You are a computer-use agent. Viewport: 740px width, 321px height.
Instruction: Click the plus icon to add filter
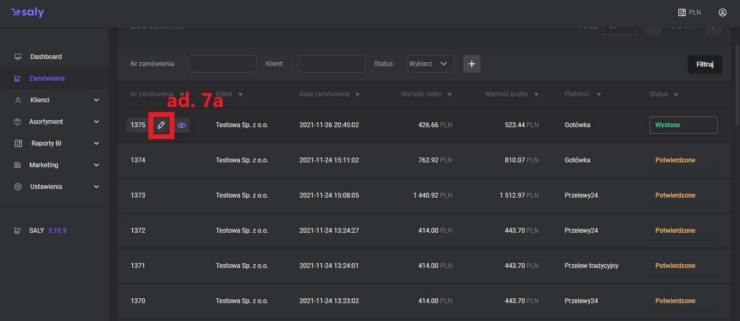(x=471, y=64)
